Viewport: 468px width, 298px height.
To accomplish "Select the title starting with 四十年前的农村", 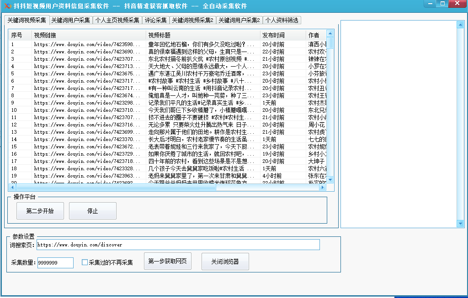I will 201,161.
